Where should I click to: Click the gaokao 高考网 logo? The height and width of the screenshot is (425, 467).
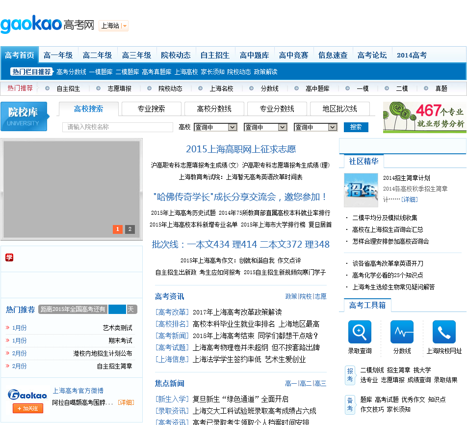click(x=47, y=25)
